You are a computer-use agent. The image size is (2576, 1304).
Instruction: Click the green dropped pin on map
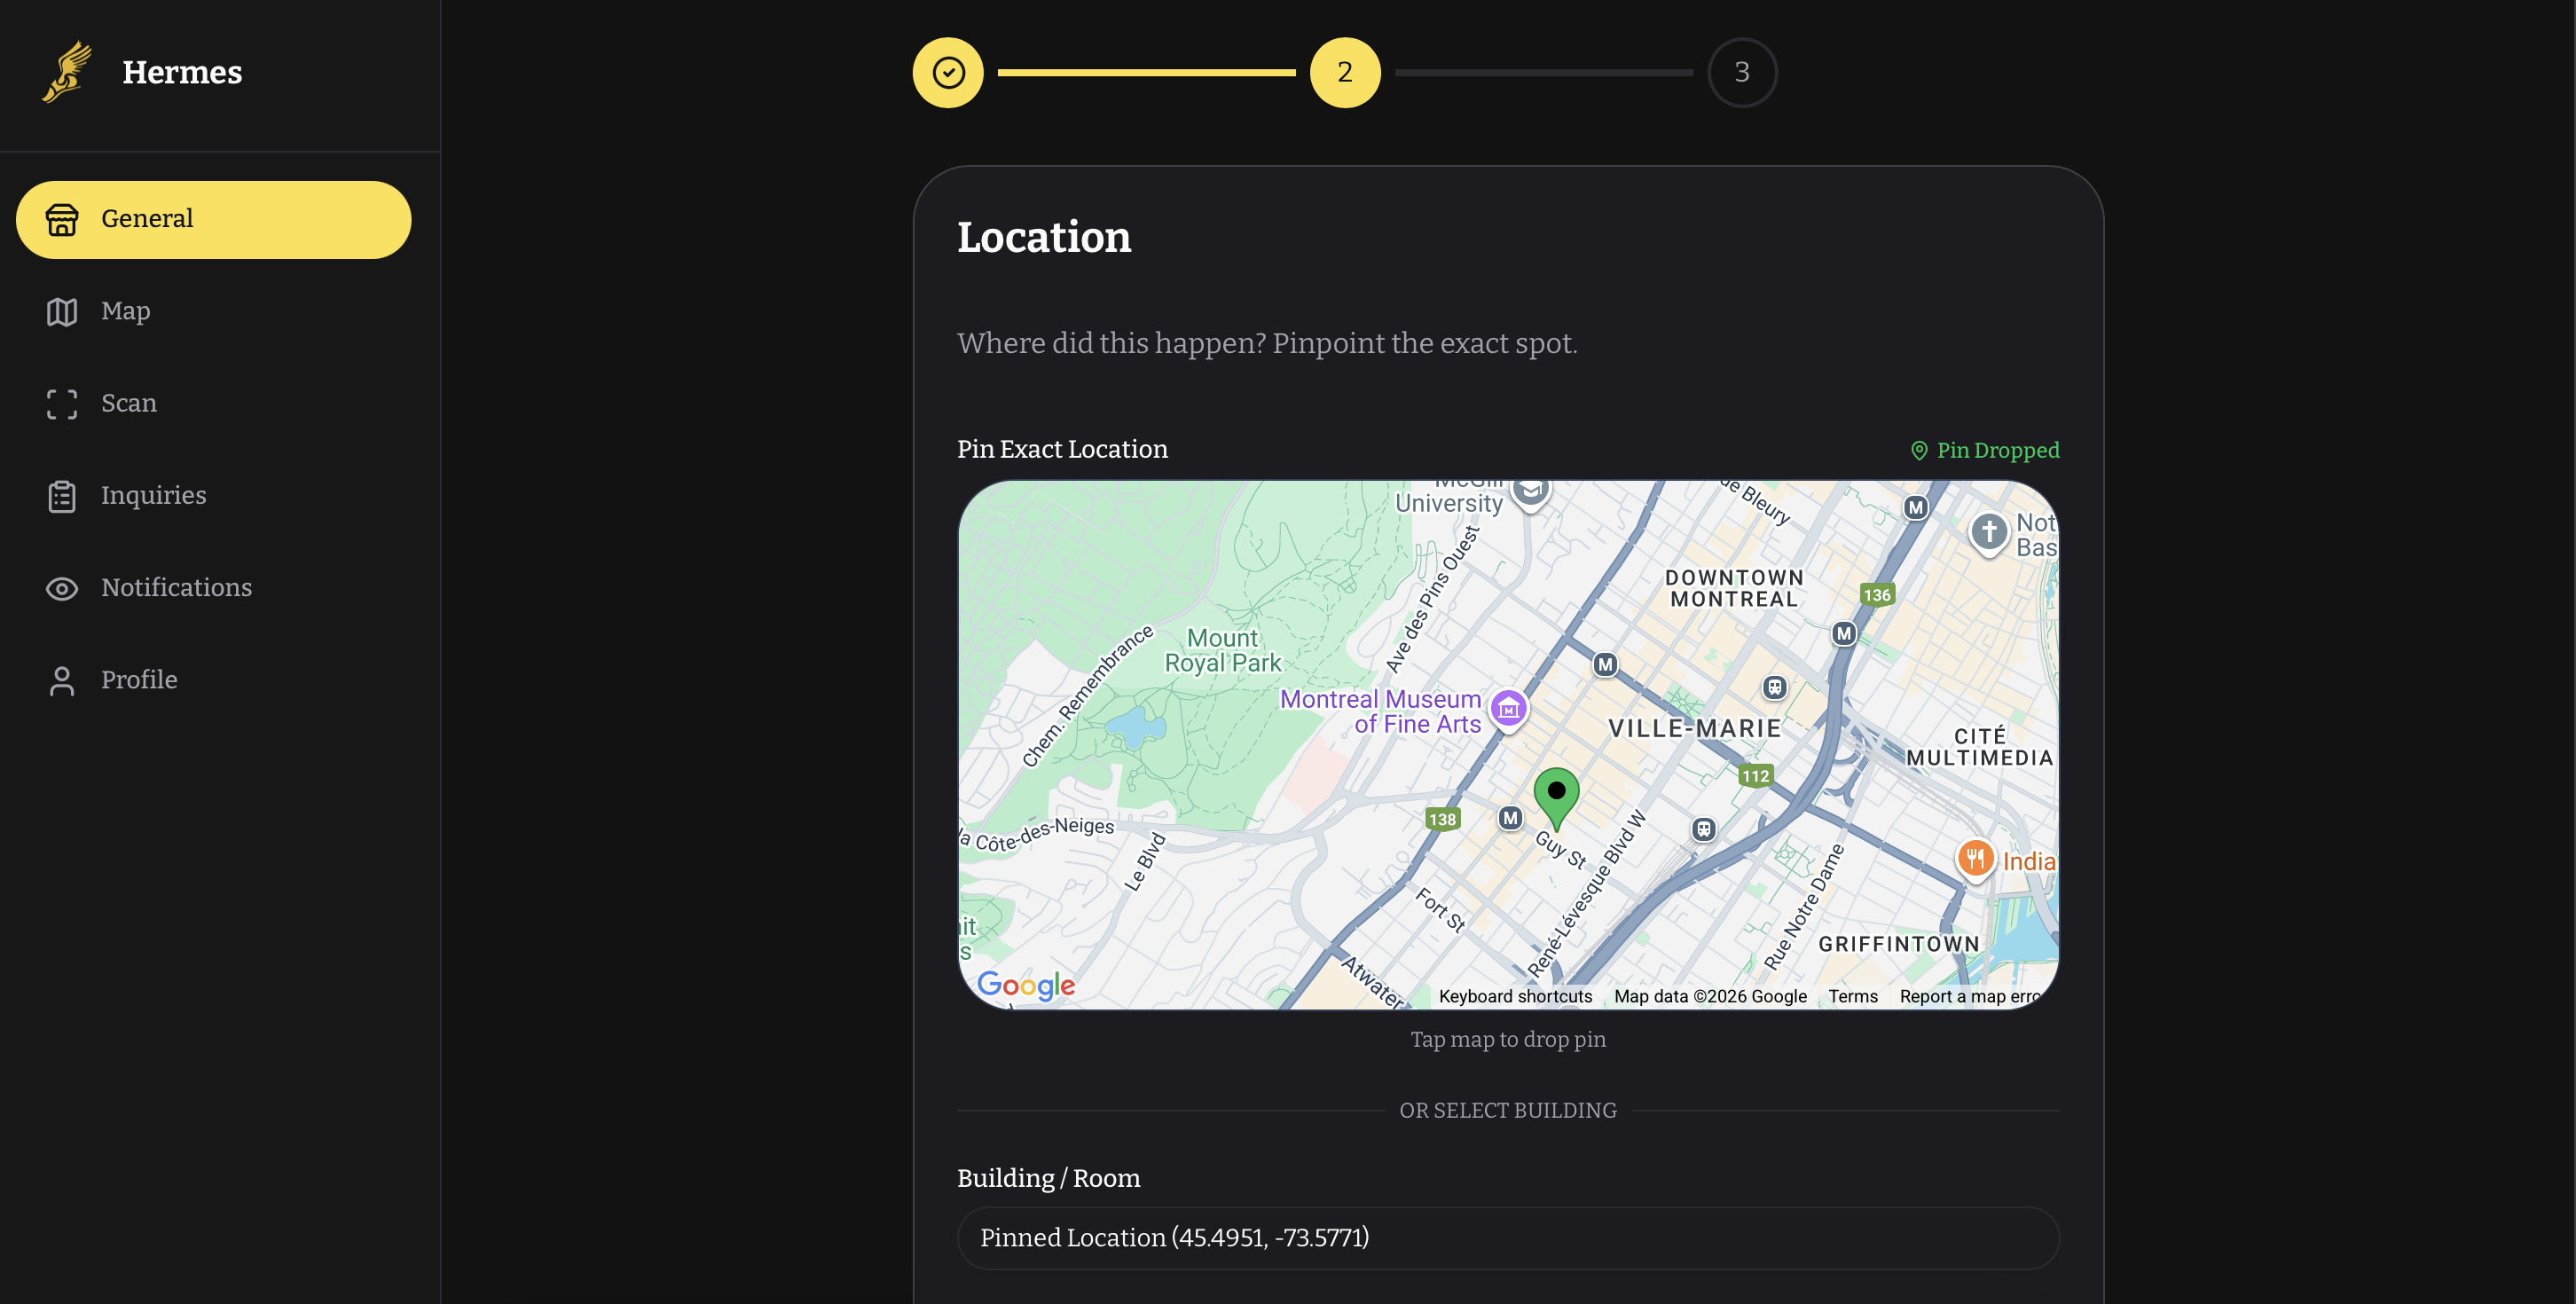[1556, 795]
